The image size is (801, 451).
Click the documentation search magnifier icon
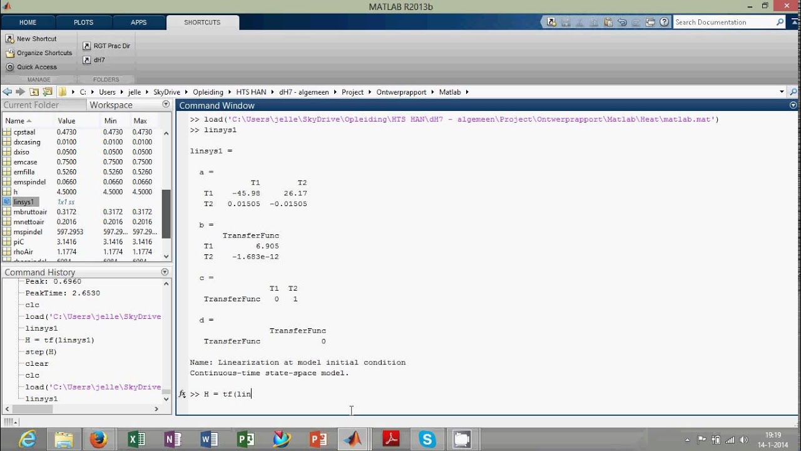(779, 22)
